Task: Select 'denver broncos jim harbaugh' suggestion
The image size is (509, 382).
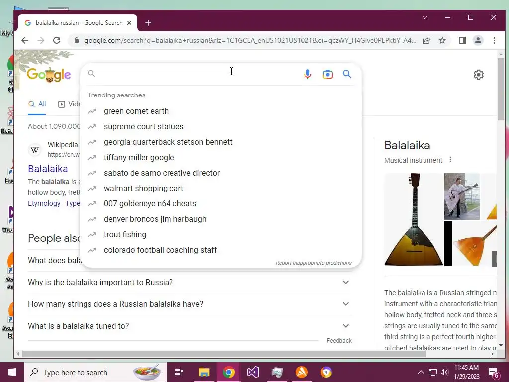Action: (221, 219)
